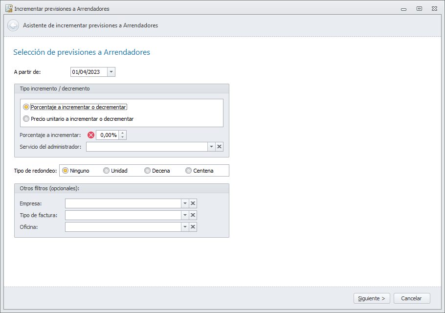Cancel the wizard
Image resolution: width=445 pixels, height=313 pixels.
coord(412,298)
